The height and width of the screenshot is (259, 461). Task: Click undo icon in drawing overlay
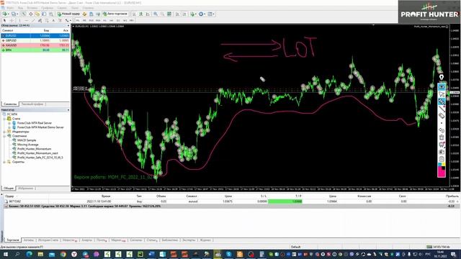pos(442,130)
